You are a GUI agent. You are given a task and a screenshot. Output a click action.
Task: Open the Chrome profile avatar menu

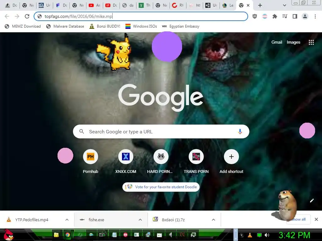[x=305, y=16]
